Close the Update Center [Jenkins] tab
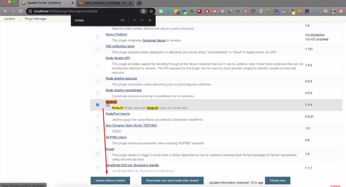 (x=73, y=3)
